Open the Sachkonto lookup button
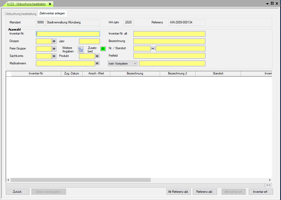 coord(54,56)
